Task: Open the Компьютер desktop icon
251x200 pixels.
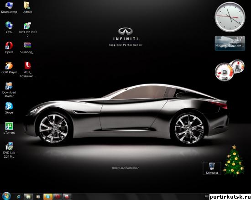Action: (9, 8)
